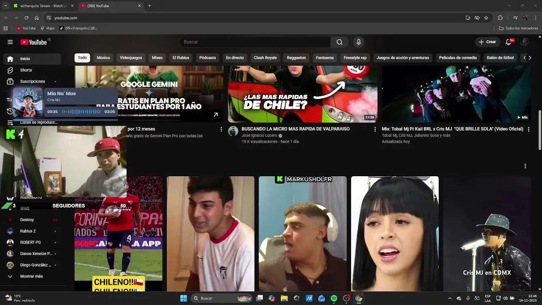Seek in Mia Na' Mas waveform bar
Viewport: 542px width, 305px height.
(81, 112)
